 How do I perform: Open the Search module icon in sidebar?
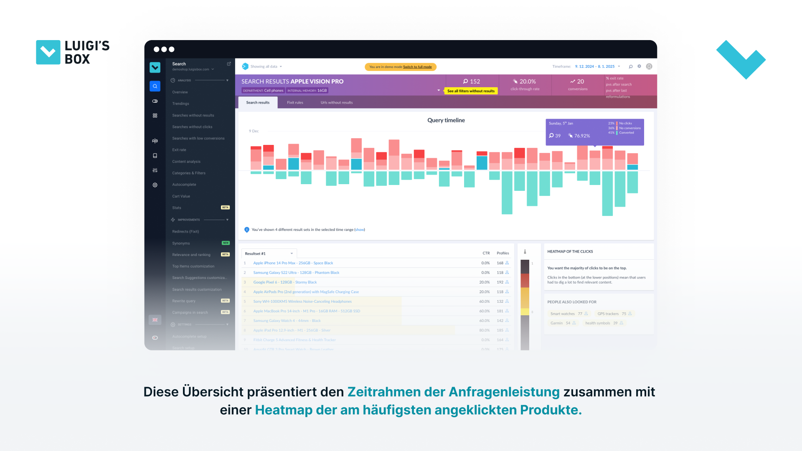tap(155, 86)
